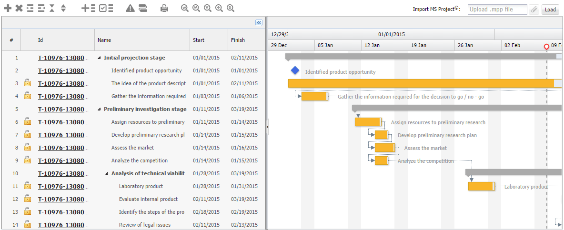
Task: Toggle lock on 'Assess the market' row
Action: click(x=27, y=147)
